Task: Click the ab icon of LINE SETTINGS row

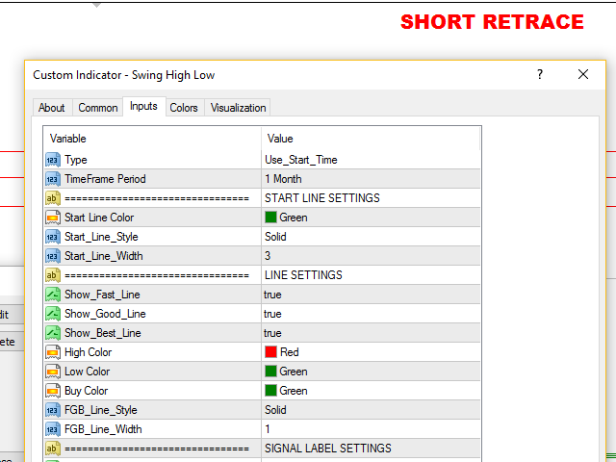Action: (x=53, y=275)
